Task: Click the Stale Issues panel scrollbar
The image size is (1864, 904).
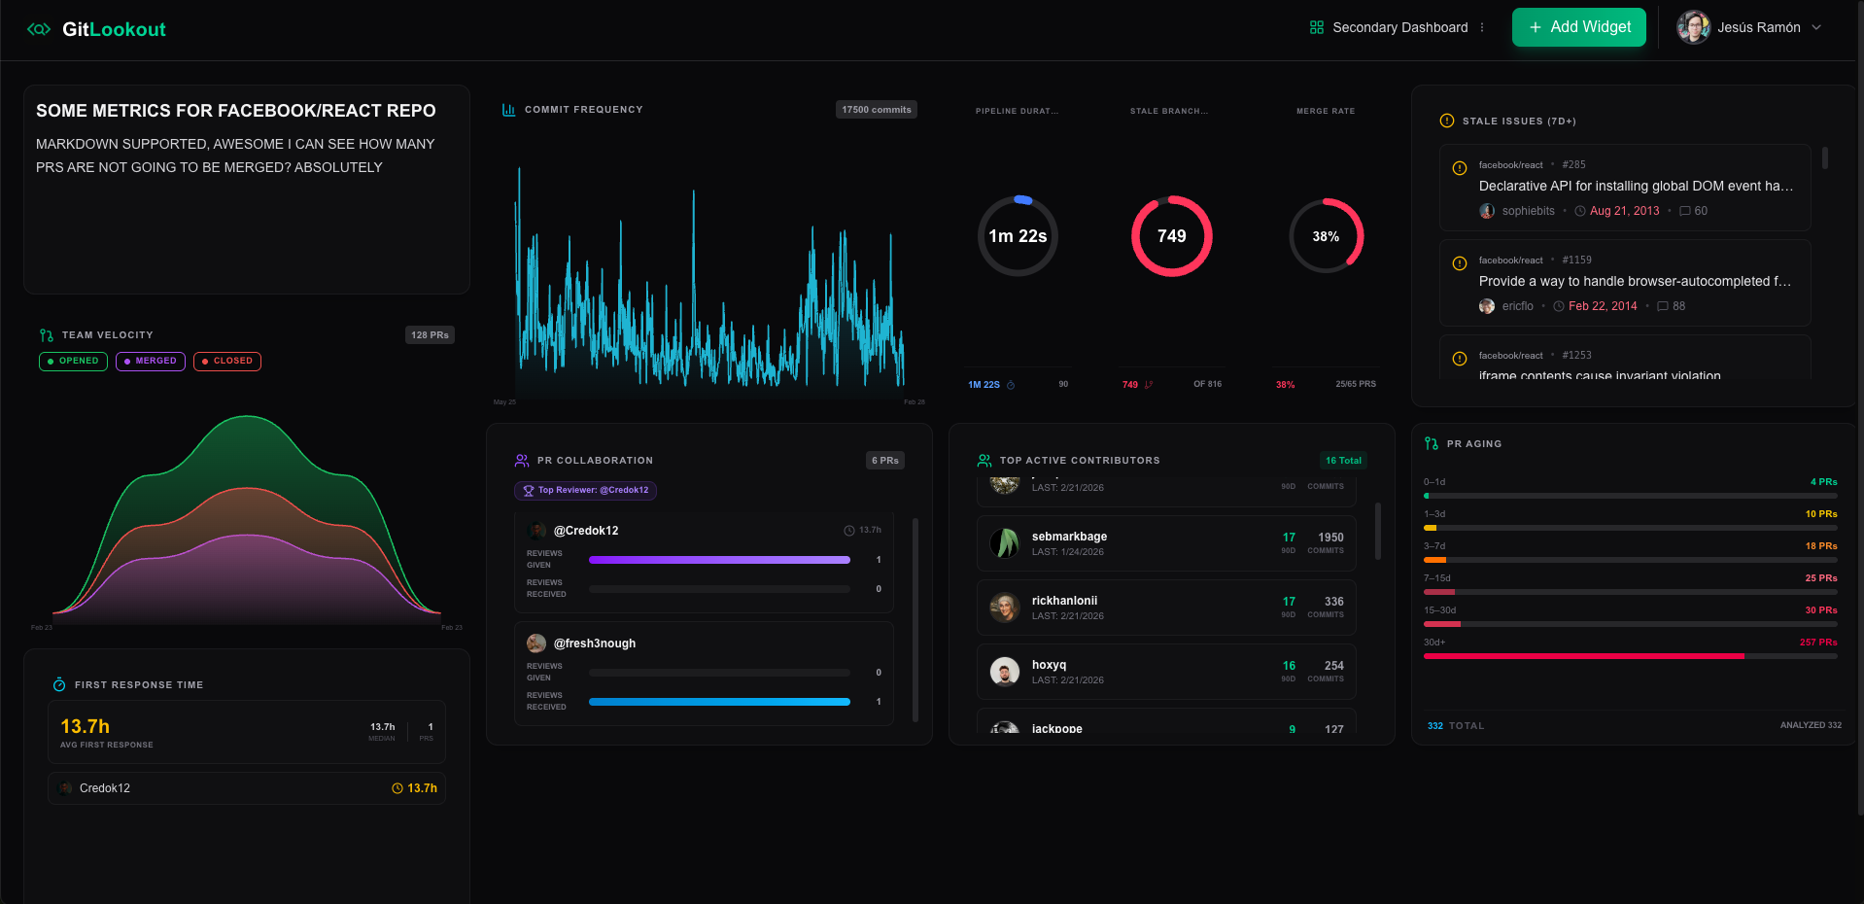Action: pos(1825,157)
